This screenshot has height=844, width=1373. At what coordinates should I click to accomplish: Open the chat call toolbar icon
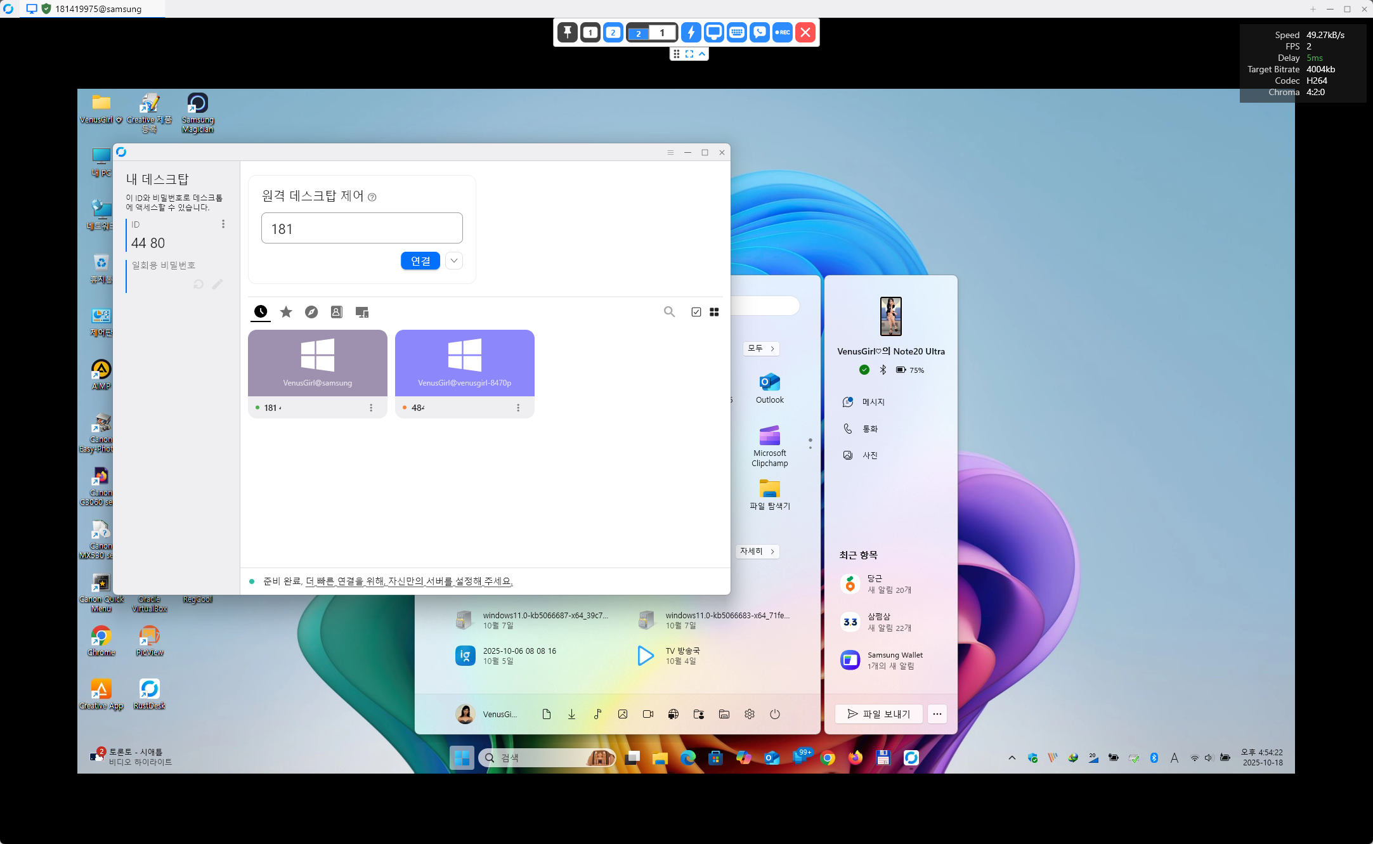tap(759, 32)
